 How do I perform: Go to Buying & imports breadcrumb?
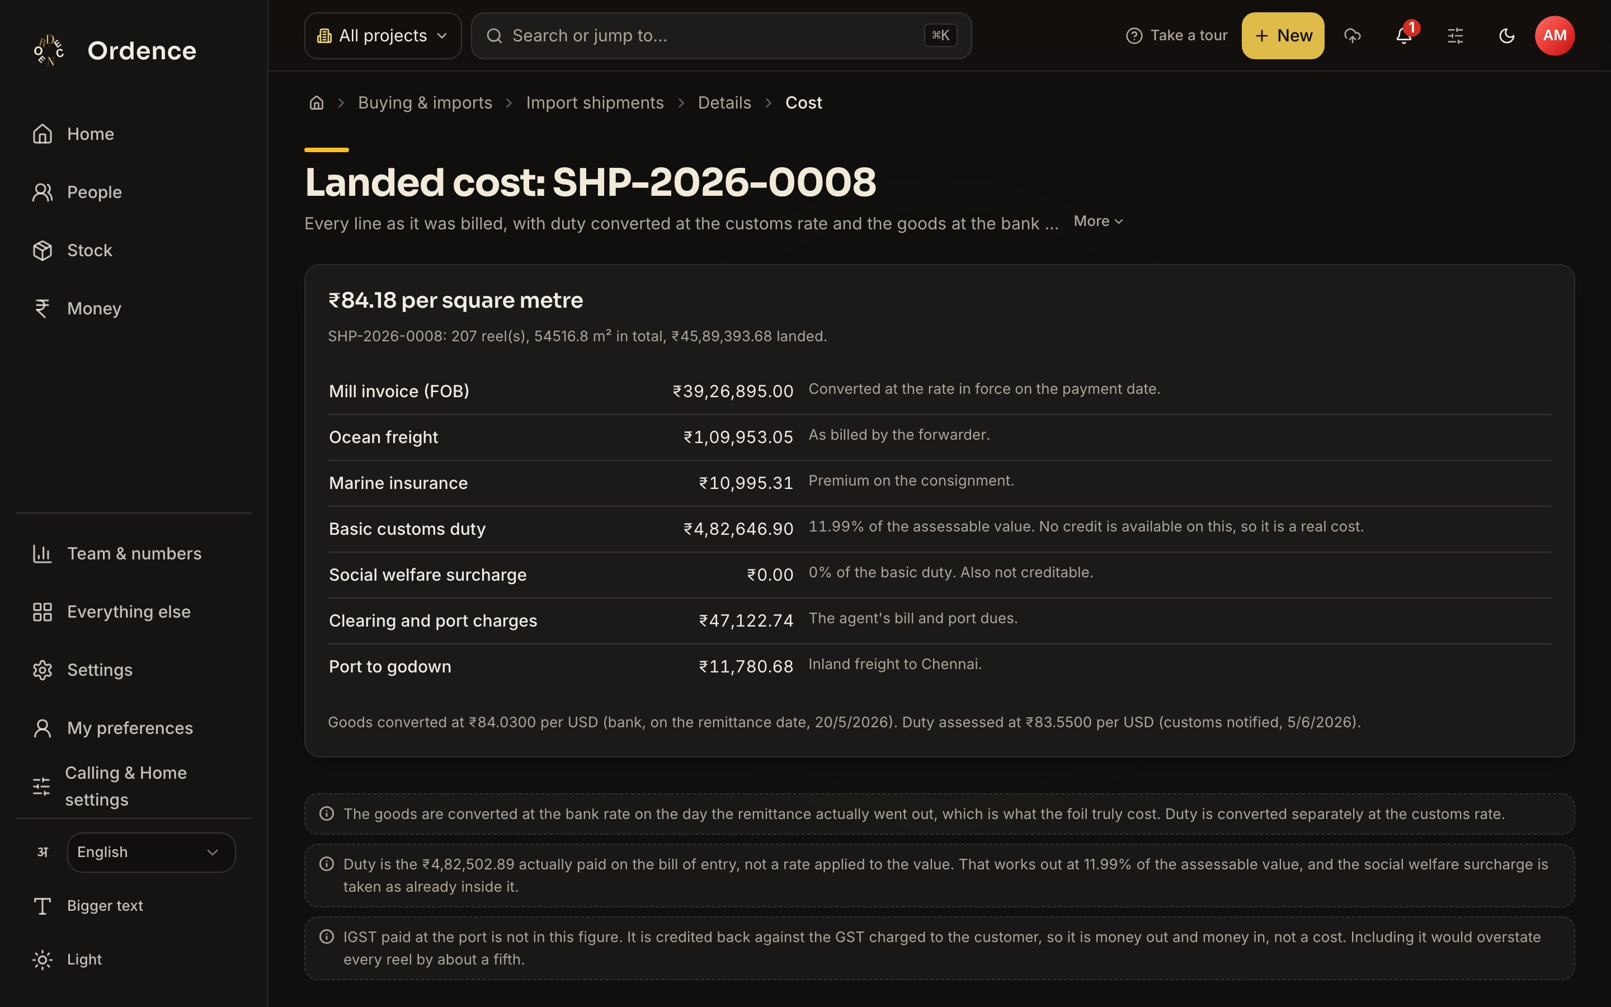coord(425,102)
